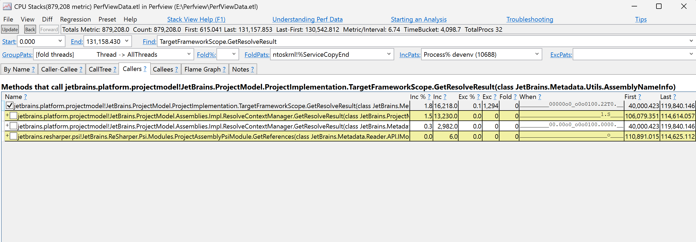696x242 pixels.
Task: Open the Understanding Perf Data link
Action: (x=307, y=19)
